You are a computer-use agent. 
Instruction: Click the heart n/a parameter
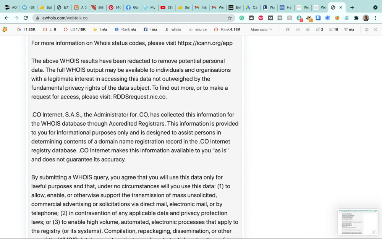(349, 29)
